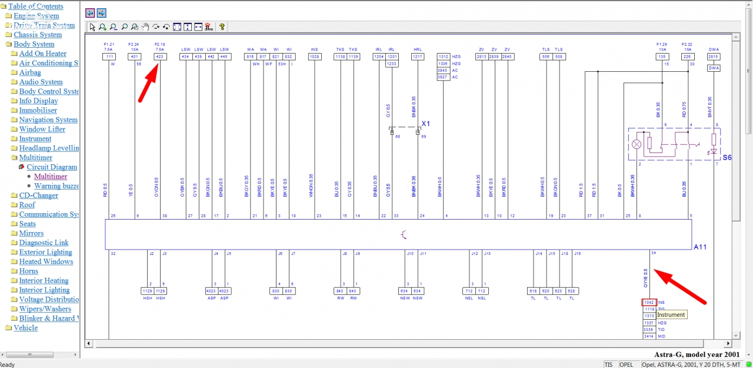The height and width of the screenshot is (368, 753).
Task: Click the blue back arrow button
Action: [90, 13]
